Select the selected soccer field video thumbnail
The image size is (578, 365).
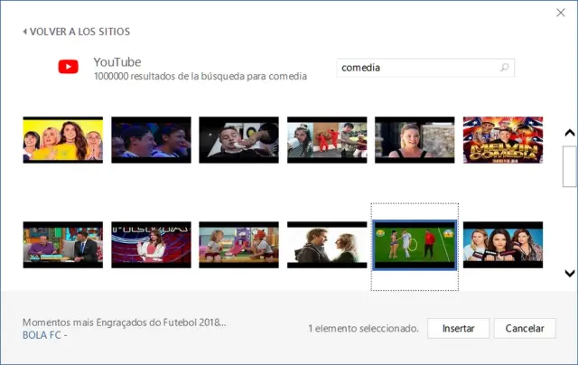click(x=415, y=246)
